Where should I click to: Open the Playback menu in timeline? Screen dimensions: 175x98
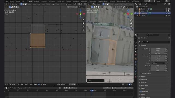point(13,88)
